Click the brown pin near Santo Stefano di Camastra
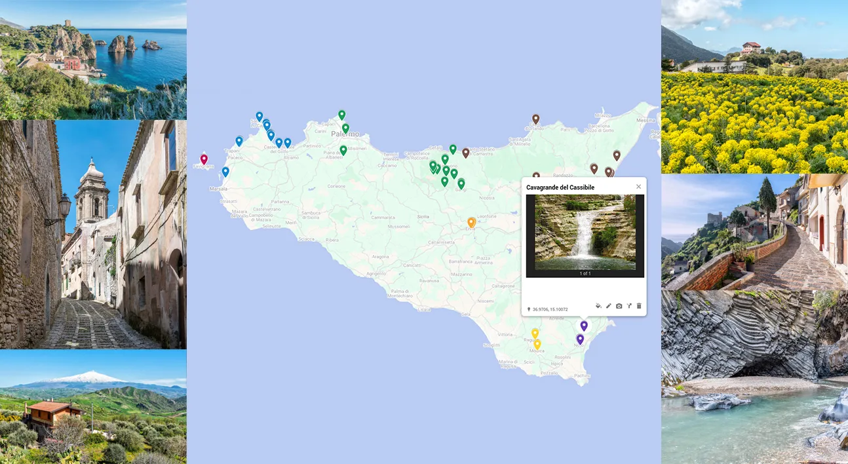The image size is (848, 464). click(x=466, y=153)
